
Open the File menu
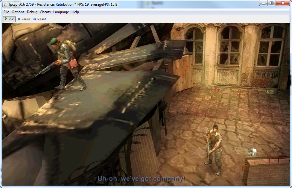tap(6, 12)
